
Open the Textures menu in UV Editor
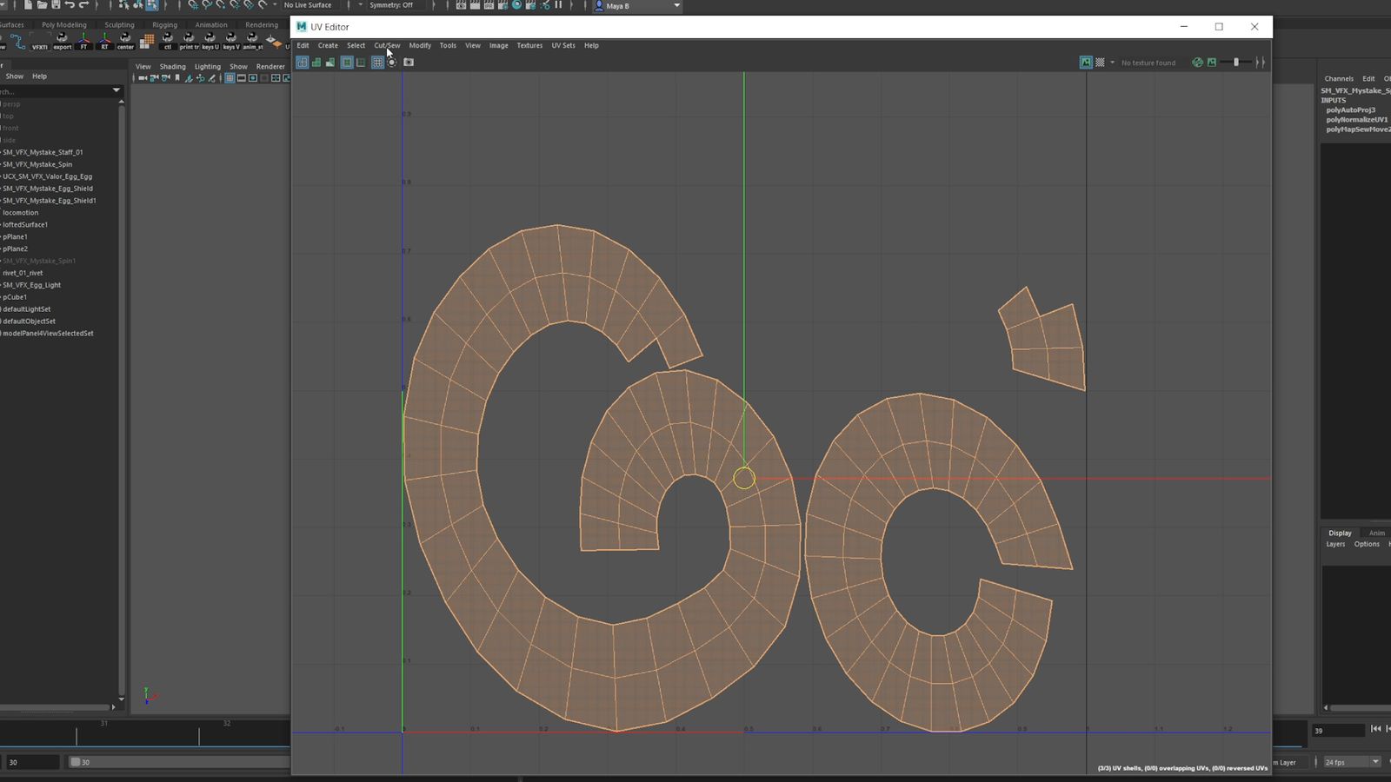[529, 45]
